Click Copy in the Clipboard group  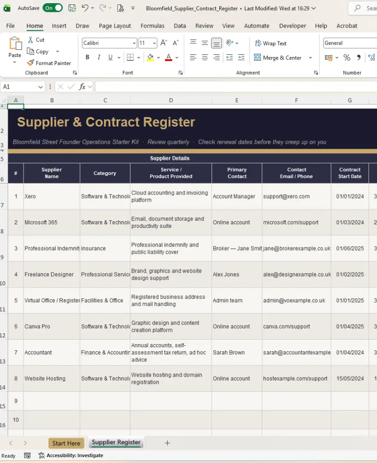[38, 52]
